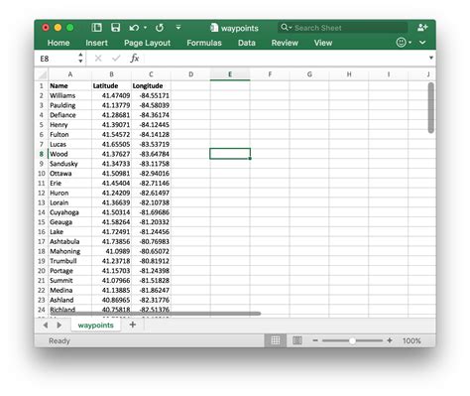The image size is (470, 396).
Task: Undo the last action using the undo arrow
Action: coord(134,28)
